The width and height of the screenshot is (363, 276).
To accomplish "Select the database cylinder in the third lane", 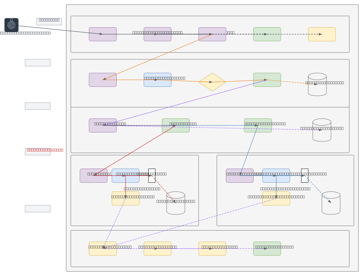I will pos(322,130).
